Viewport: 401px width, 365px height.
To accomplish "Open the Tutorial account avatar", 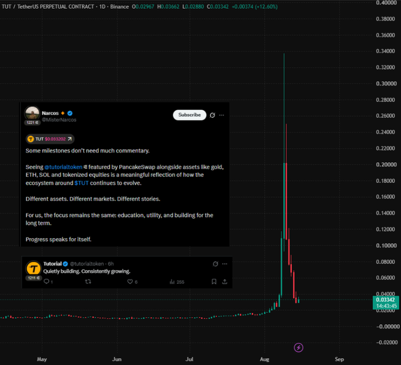I will tap(34, 268).
